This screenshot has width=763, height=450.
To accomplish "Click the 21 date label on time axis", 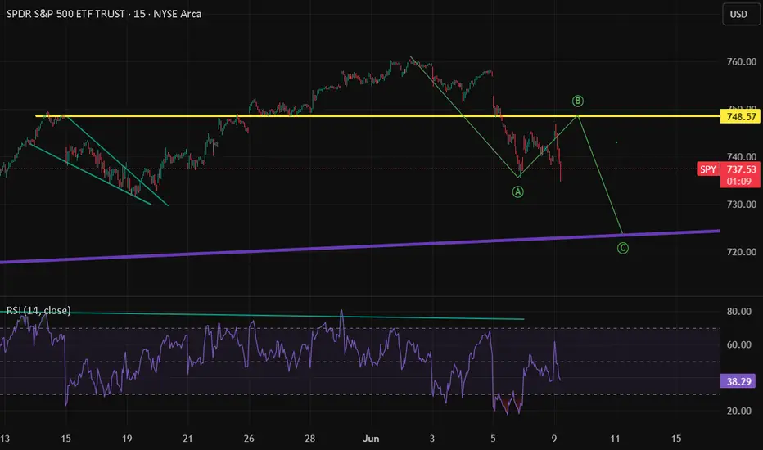I will (x=187, y=439).
